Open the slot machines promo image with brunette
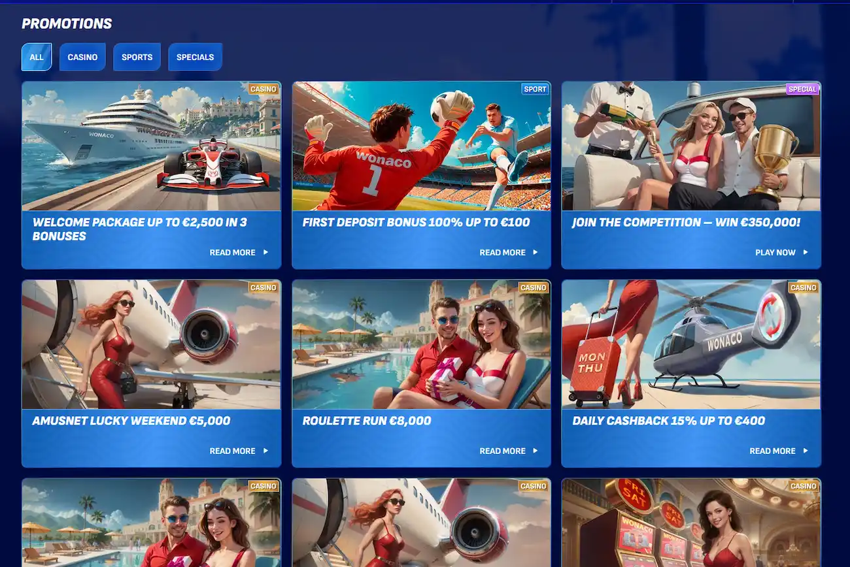850x567 pixels. (x=691, y=523)
